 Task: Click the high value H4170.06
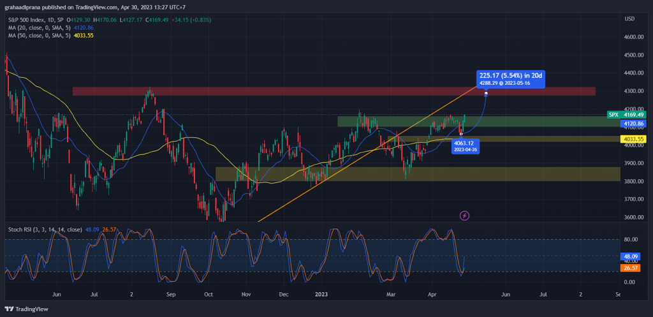click(104, 20)
